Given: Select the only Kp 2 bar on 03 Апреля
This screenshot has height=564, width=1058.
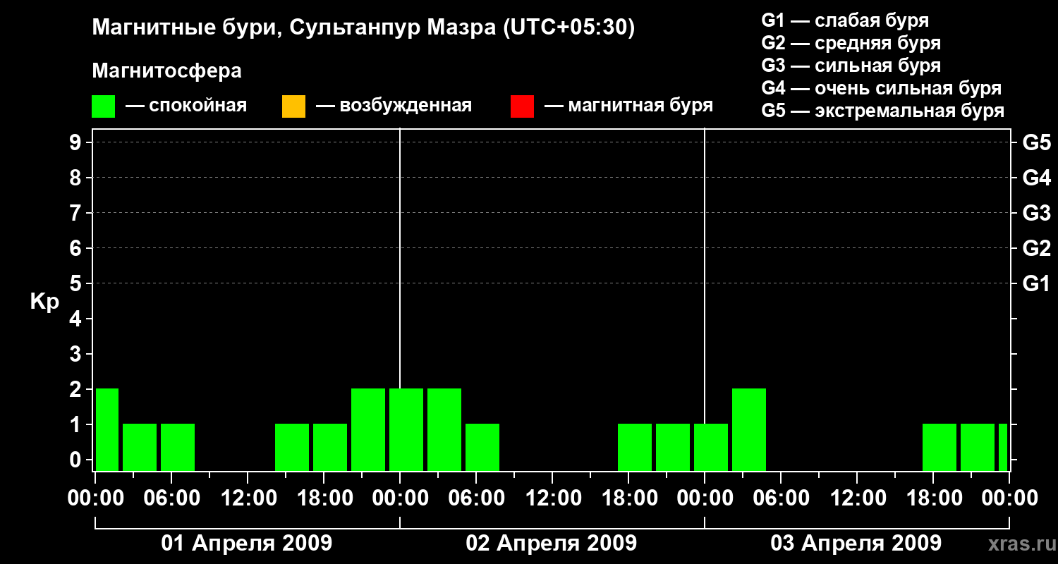Looking at the screenshot, I should 749,429.
